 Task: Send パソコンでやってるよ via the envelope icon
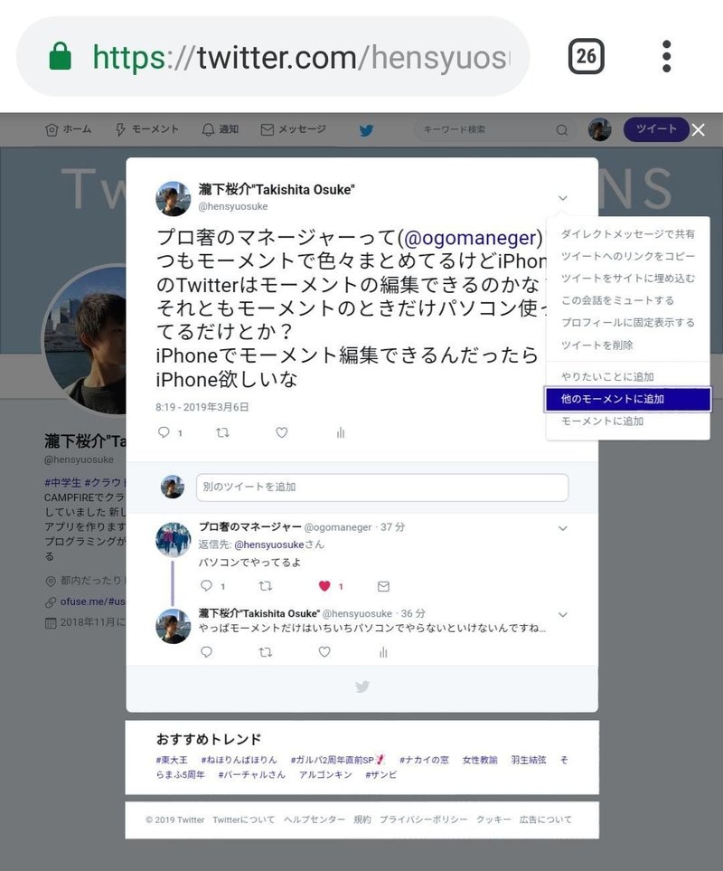point(383,586)
